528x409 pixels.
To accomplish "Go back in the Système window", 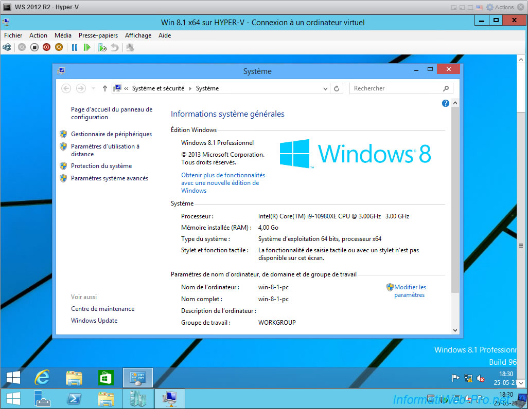I will pyautogui.click(x=66, y=88).
